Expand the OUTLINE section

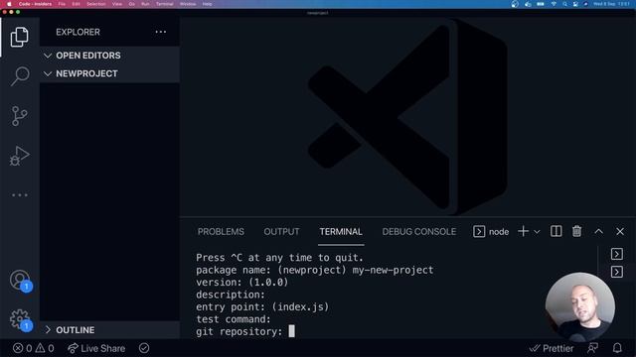109,330
